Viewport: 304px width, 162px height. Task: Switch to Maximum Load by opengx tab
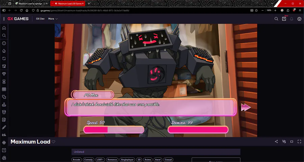tap(31, 3)
